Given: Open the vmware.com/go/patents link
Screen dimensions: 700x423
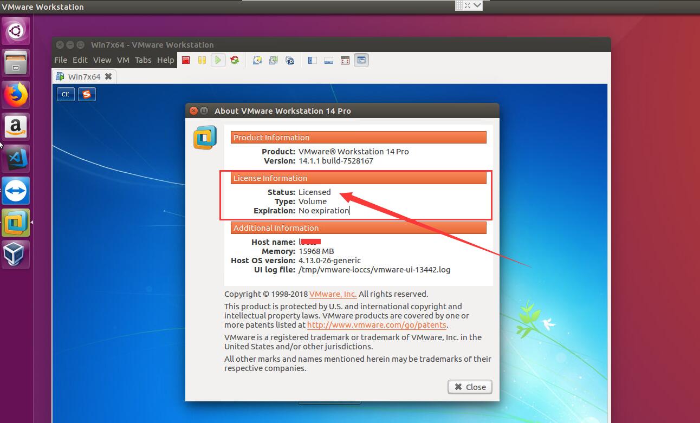Looking at the screenshot, I should tap(377, 325).
